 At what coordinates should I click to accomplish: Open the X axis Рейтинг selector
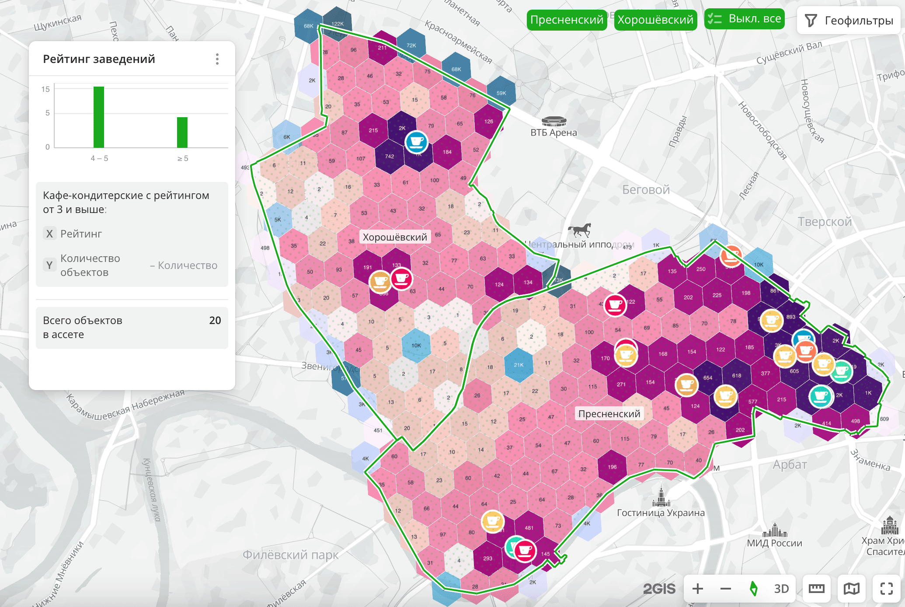(x=81, y=234)
